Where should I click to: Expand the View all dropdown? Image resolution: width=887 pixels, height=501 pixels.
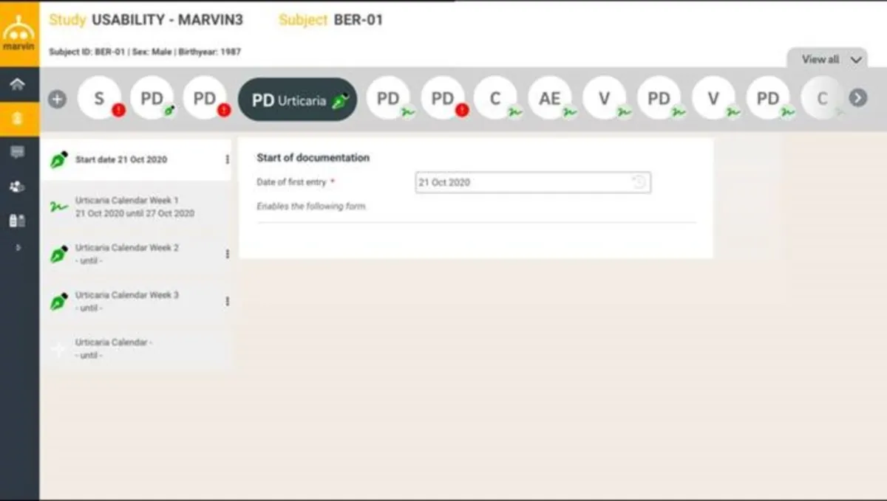point(826,60)
